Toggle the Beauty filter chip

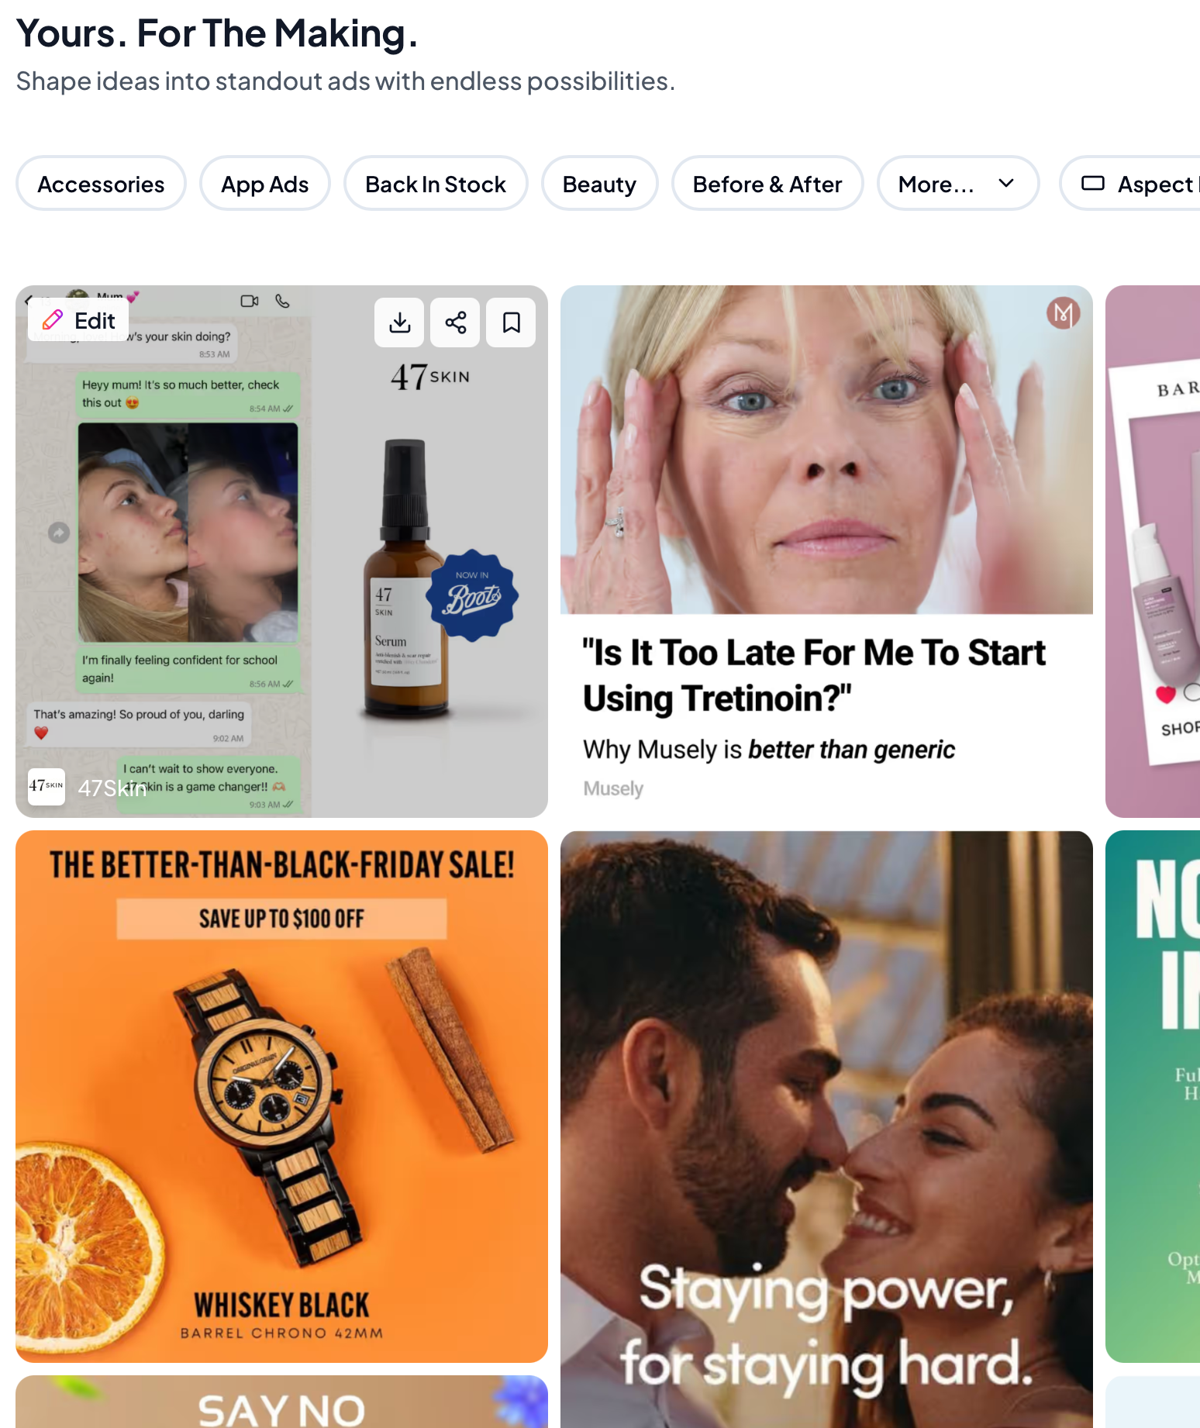click(x=599, y=184)
